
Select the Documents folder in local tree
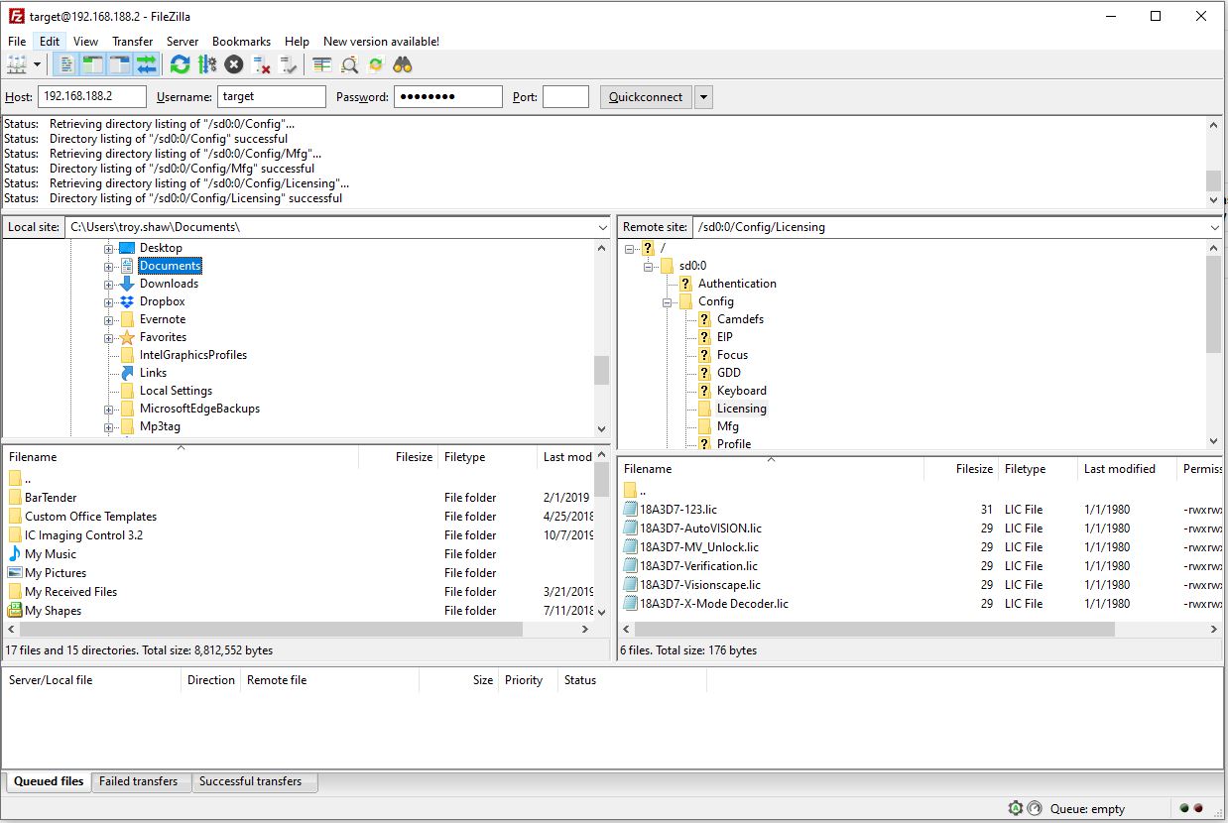pyautogui.click(x=170, y=266)
